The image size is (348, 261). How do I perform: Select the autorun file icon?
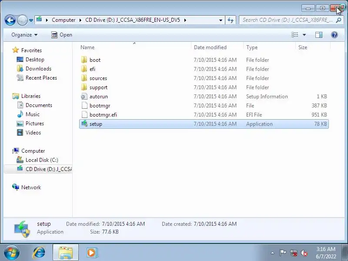point(84,96)
